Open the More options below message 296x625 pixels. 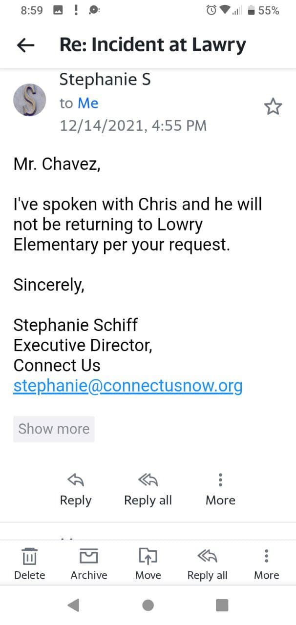pos(220,481)
